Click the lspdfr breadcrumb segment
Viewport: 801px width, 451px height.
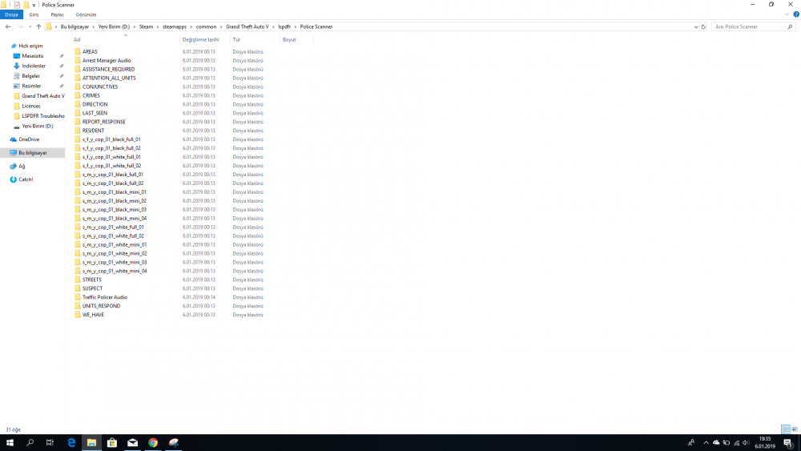click(284, 26)
